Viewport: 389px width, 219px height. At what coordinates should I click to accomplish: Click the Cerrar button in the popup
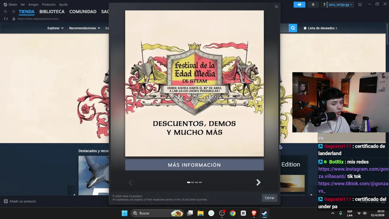click(x=270, y=198)
